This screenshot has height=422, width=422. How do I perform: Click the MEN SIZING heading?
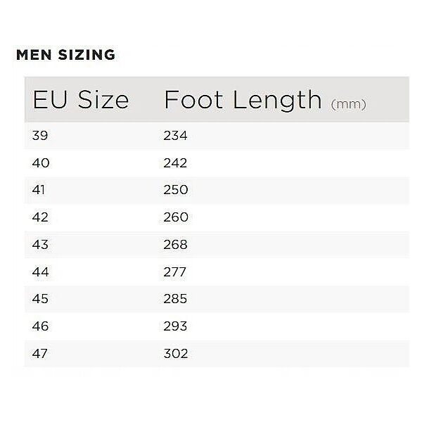click(65, 55)
